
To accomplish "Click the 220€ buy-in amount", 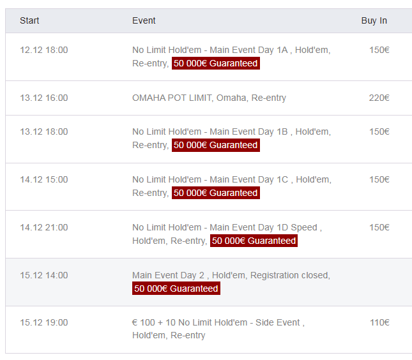I will pyautogui.click(x=379, y=98).
